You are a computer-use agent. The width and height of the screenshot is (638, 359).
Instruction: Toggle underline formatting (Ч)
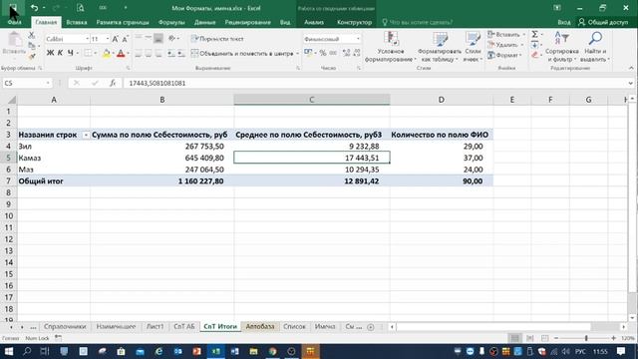click(x=71, y=53)
